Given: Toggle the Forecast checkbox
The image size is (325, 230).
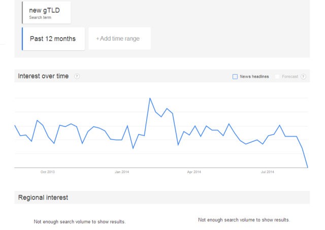Looking at the screenshot, I should point(277,77).
